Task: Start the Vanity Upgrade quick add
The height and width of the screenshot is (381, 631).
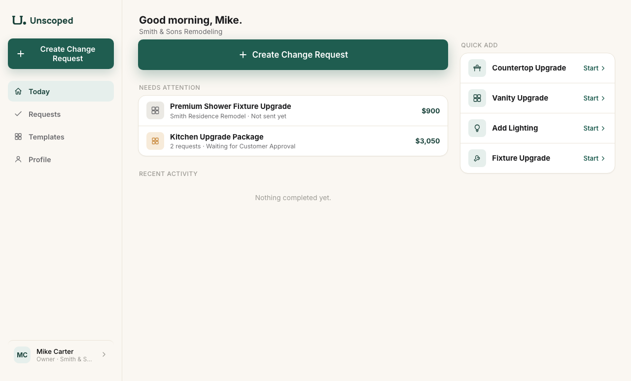Action: [594, 98]
